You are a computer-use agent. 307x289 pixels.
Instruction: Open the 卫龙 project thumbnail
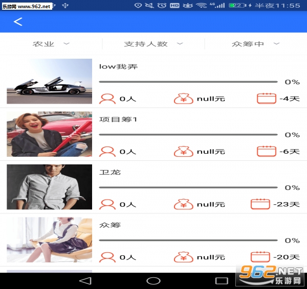coord(49,187)
